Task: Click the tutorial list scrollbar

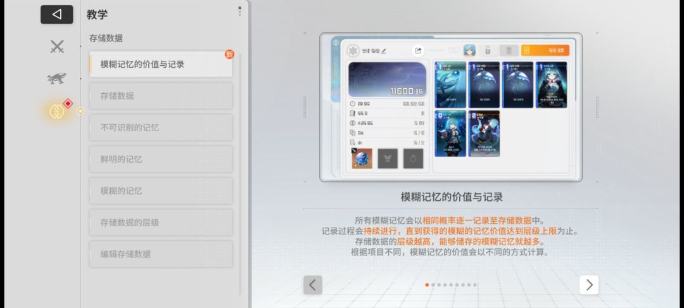Action: pos(240,174)
